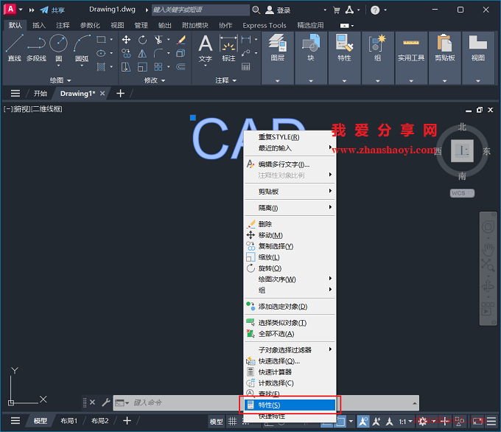Expand the Draw (绘图) panel

60,80
